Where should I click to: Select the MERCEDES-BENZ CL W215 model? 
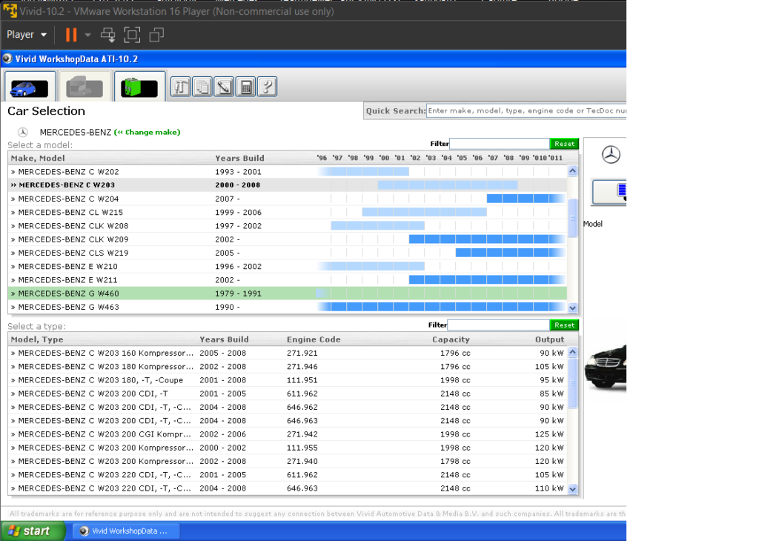(288, 213)
